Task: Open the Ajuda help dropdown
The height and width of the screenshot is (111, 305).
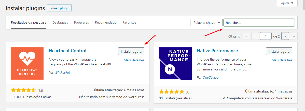Action: click(287, 3)
